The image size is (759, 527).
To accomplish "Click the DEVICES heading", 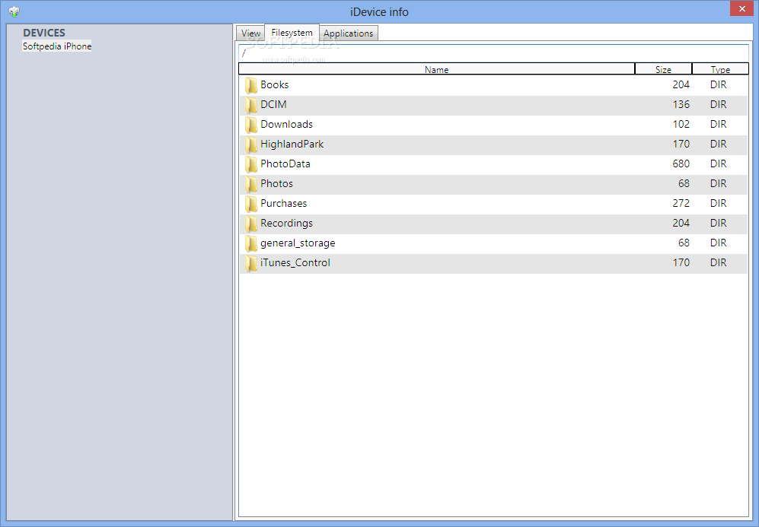I will tap(44, 33).
